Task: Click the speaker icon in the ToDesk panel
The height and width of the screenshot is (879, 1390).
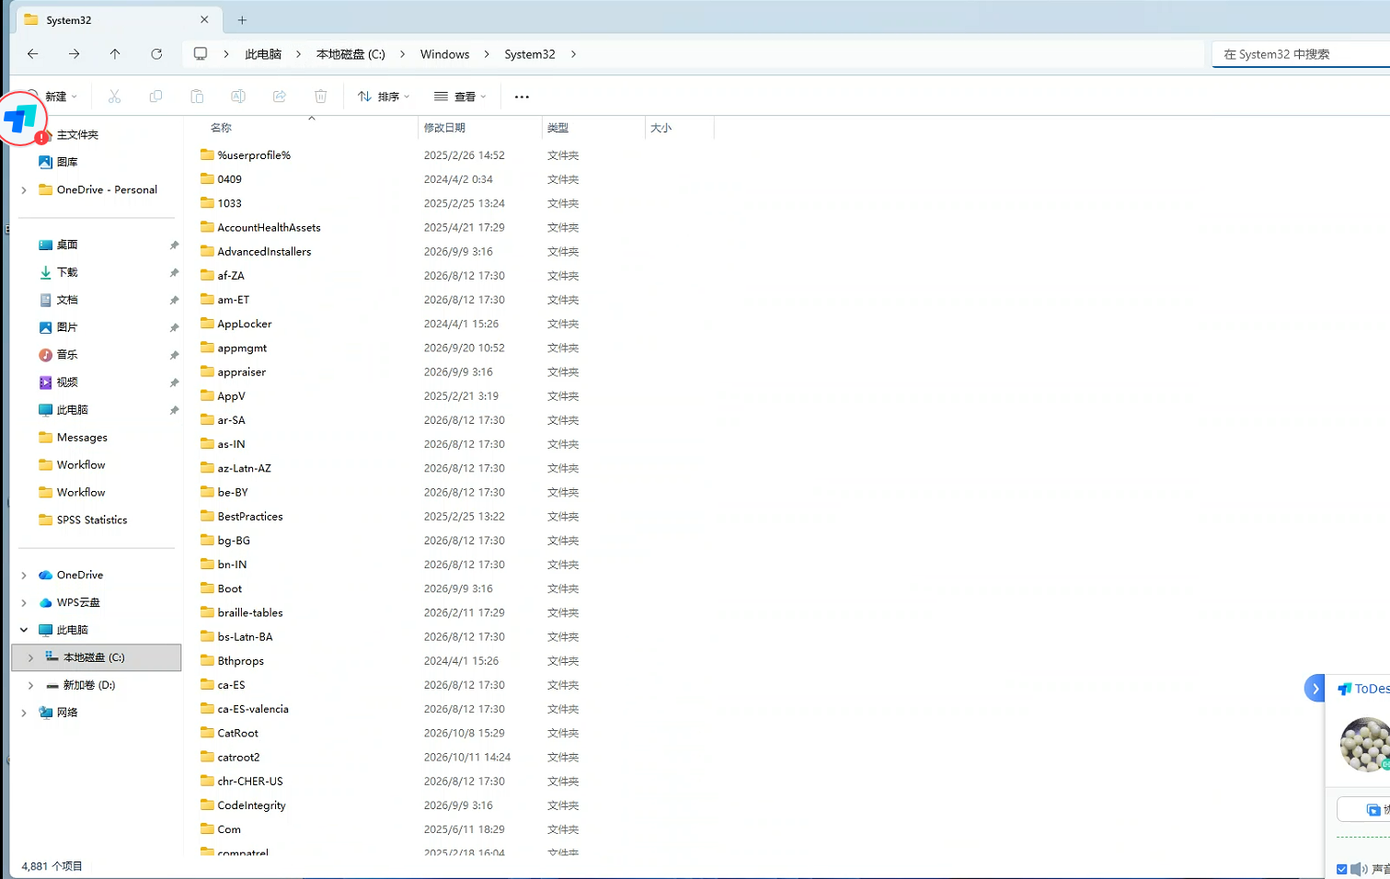Action: click(1359, 869)
